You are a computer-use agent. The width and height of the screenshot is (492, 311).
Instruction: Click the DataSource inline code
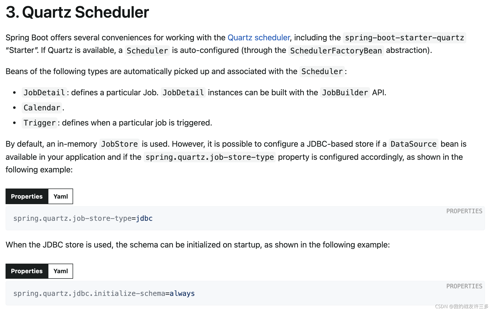[x=413, y=144]
